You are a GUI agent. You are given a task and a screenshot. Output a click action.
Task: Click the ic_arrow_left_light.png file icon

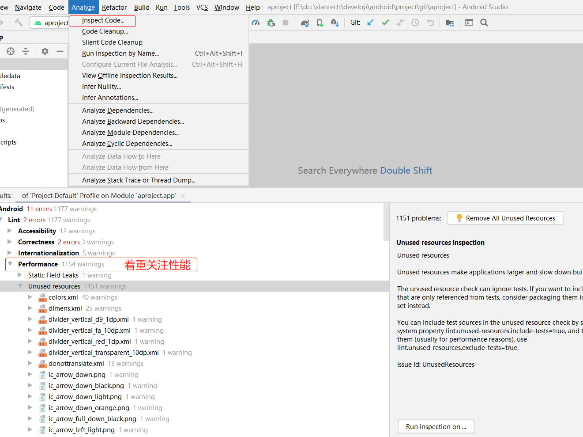(x=42, y=430)
